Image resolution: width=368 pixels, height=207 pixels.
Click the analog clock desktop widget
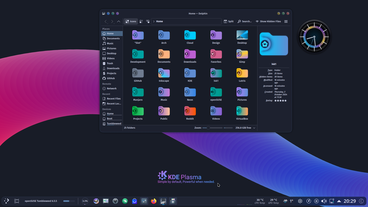(314, 37)
